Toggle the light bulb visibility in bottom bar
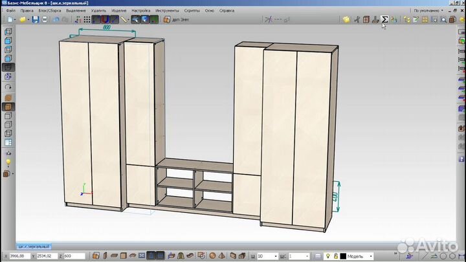466x262 pixels. [327, 256]
